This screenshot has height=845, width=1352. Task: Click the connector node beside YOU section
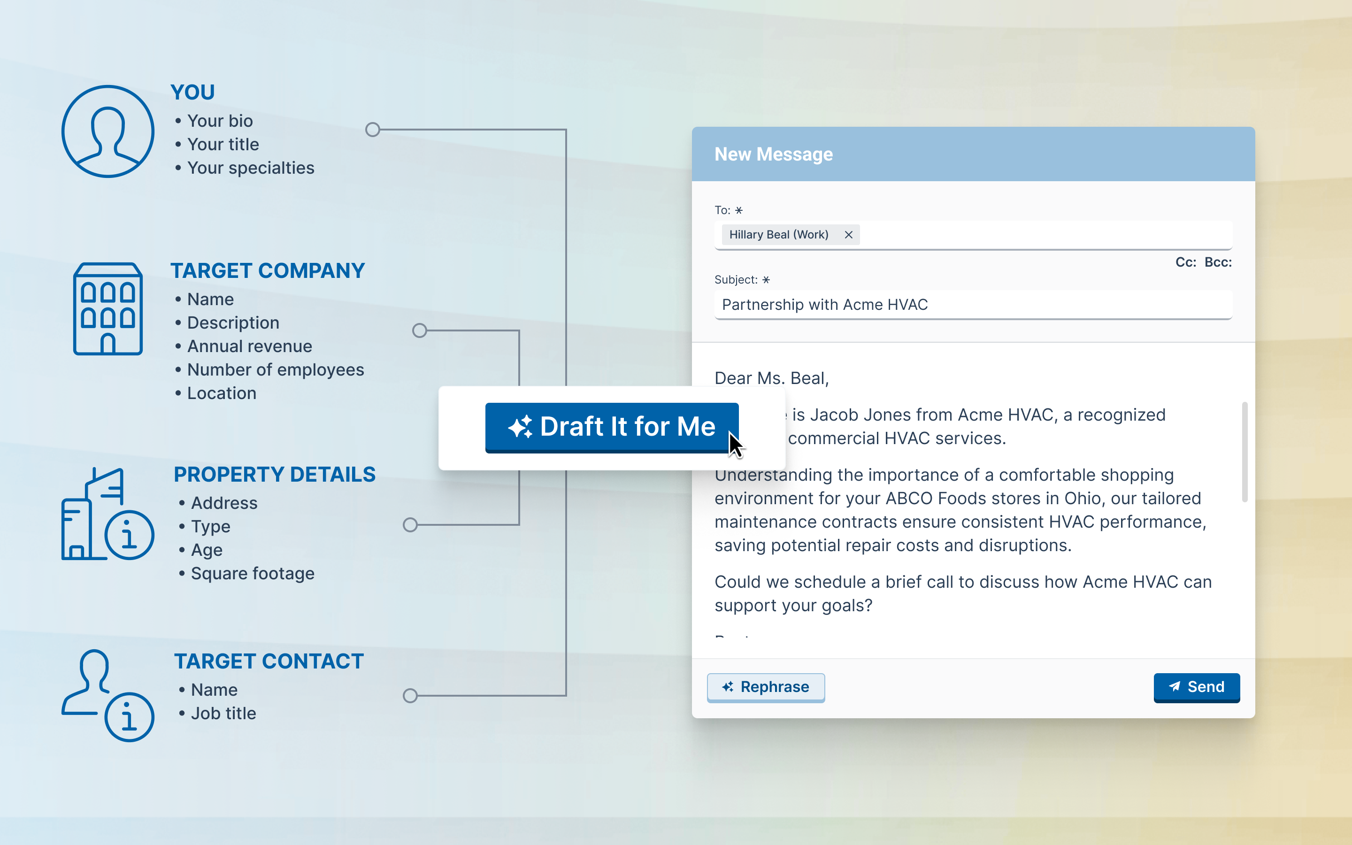click(373, 130)
